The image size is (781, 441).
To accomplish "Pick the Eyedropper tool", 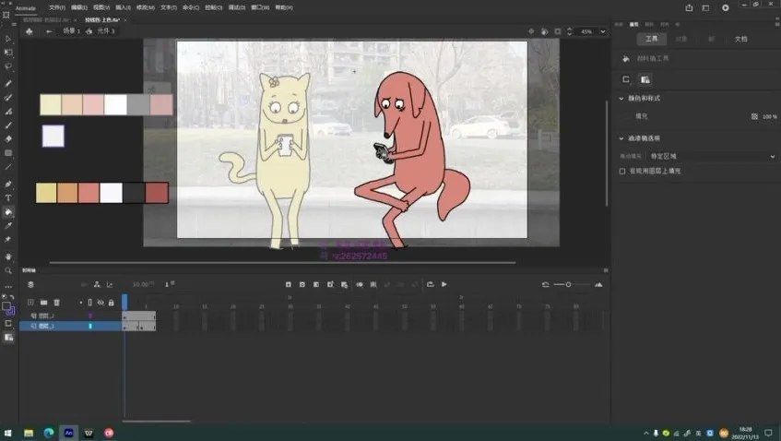I will [x=8, y=225].
